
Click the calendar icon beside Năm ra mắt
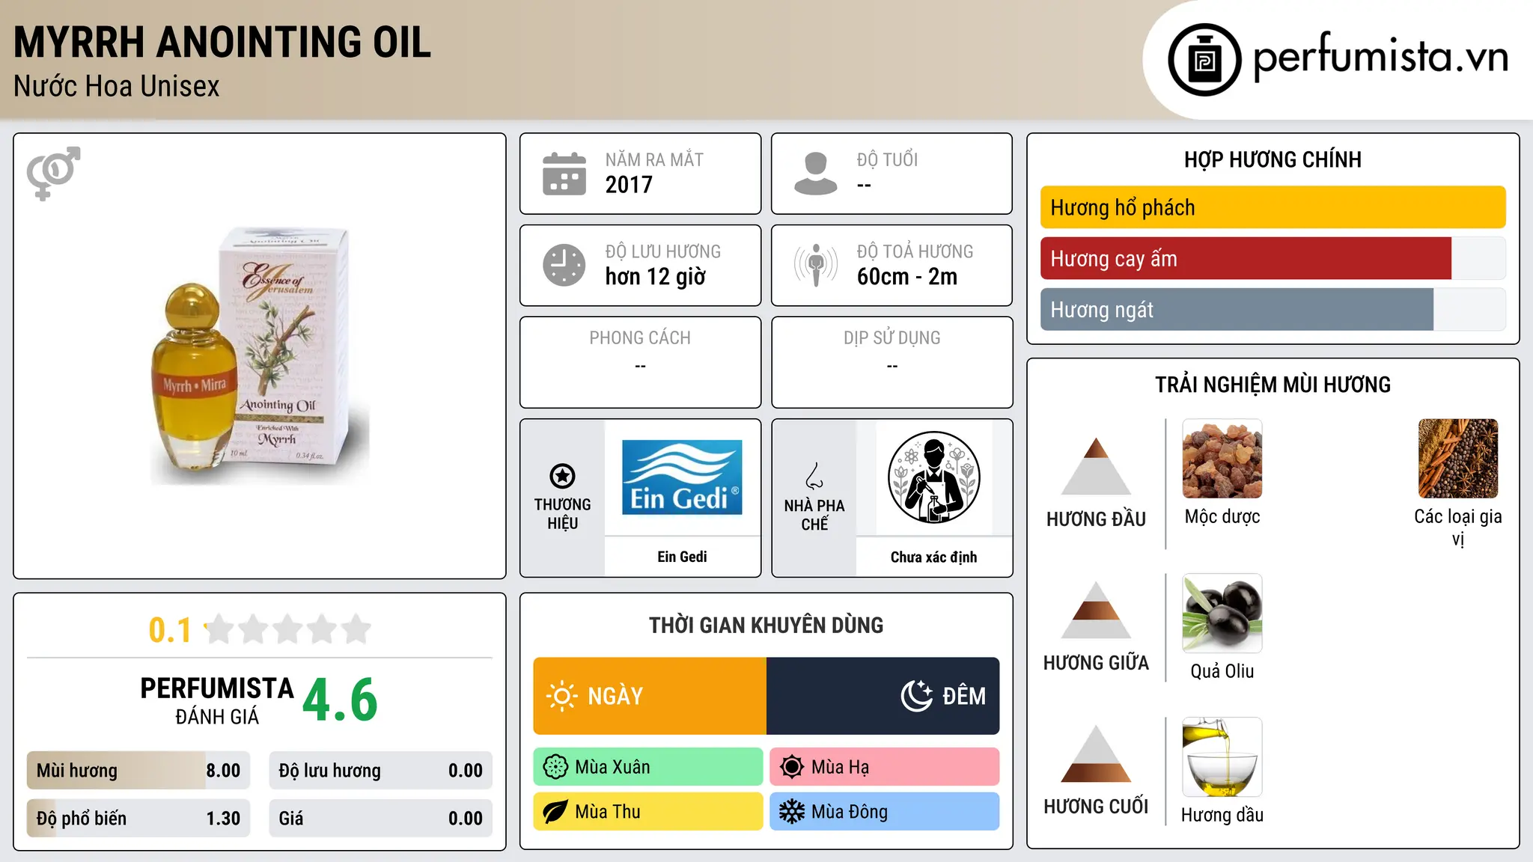[564, 174]
